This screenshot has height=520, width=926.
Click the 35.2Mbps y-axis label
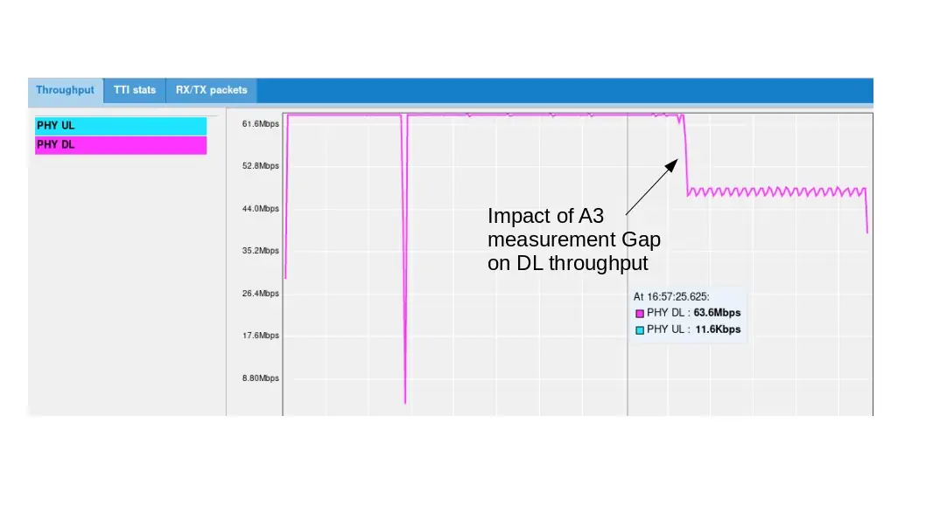coord(261,251)
